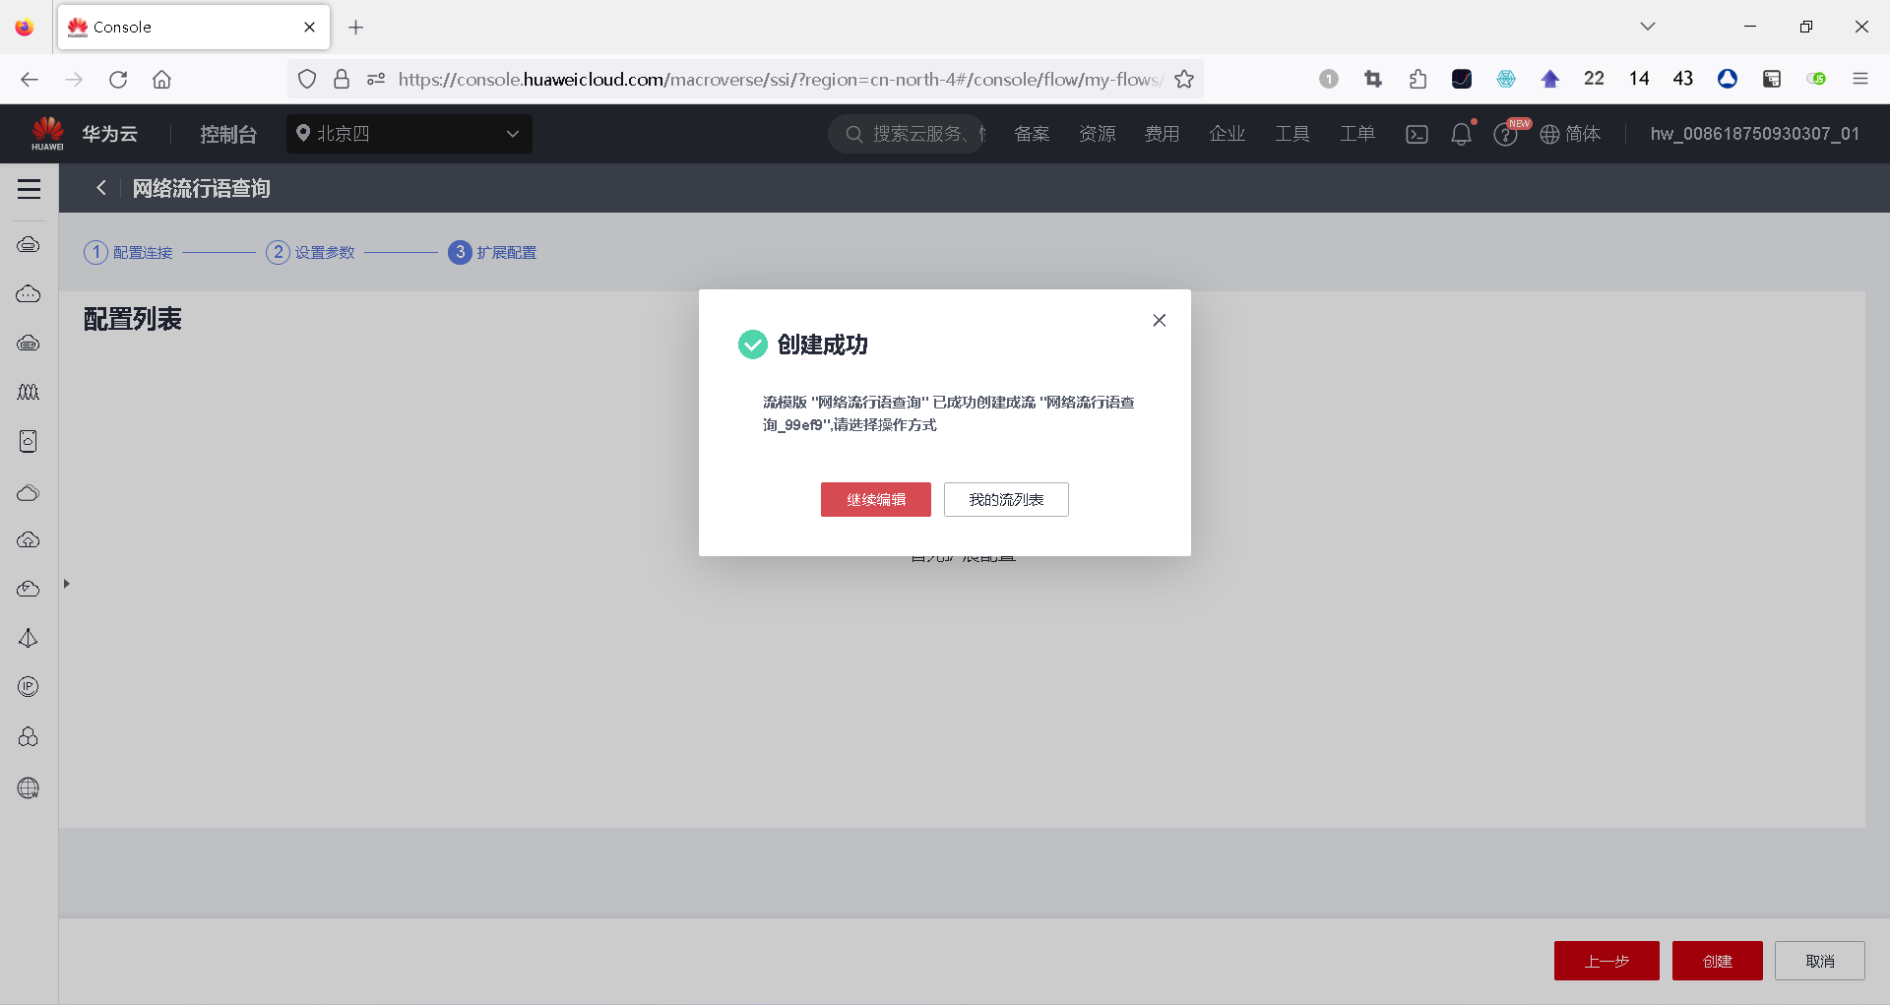The height and width of the screenshot is (1005, 1890).
Task: Select step 3 扩展配置
Action: click(492, 253)
